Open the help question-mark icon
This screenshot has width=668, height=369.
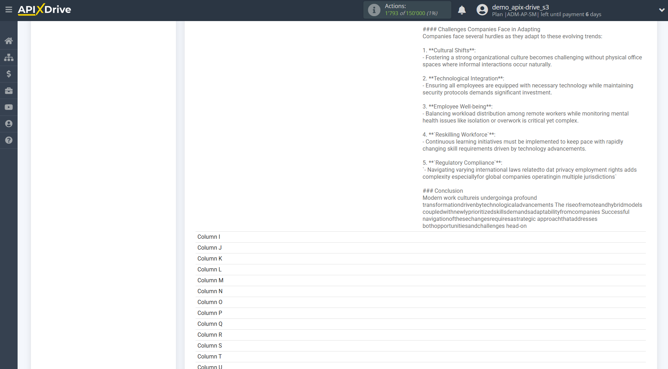coord(9,140)
